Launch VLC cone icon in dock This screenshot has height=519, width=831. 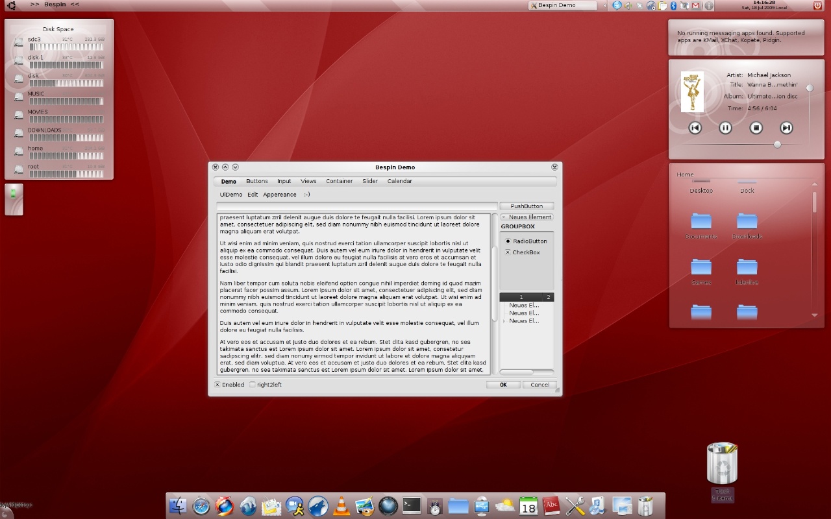(x=341, y=505)
